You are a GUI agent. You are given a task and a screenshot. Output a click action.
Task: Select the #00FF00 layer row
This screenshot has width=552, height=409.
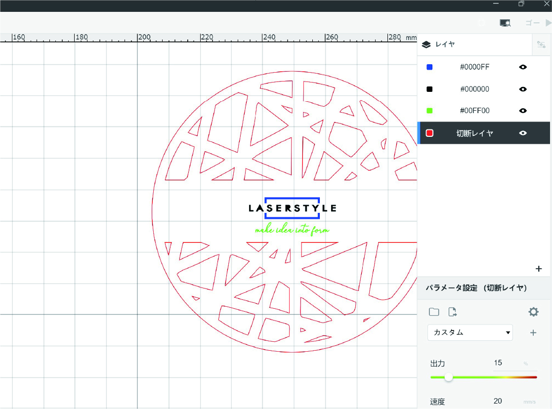484,111
